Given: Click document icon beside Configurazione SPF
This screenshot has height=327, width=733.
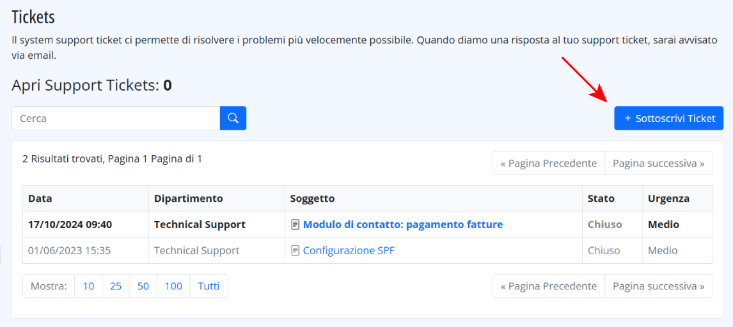Looking at the screenshot, I should coord(295,251).
